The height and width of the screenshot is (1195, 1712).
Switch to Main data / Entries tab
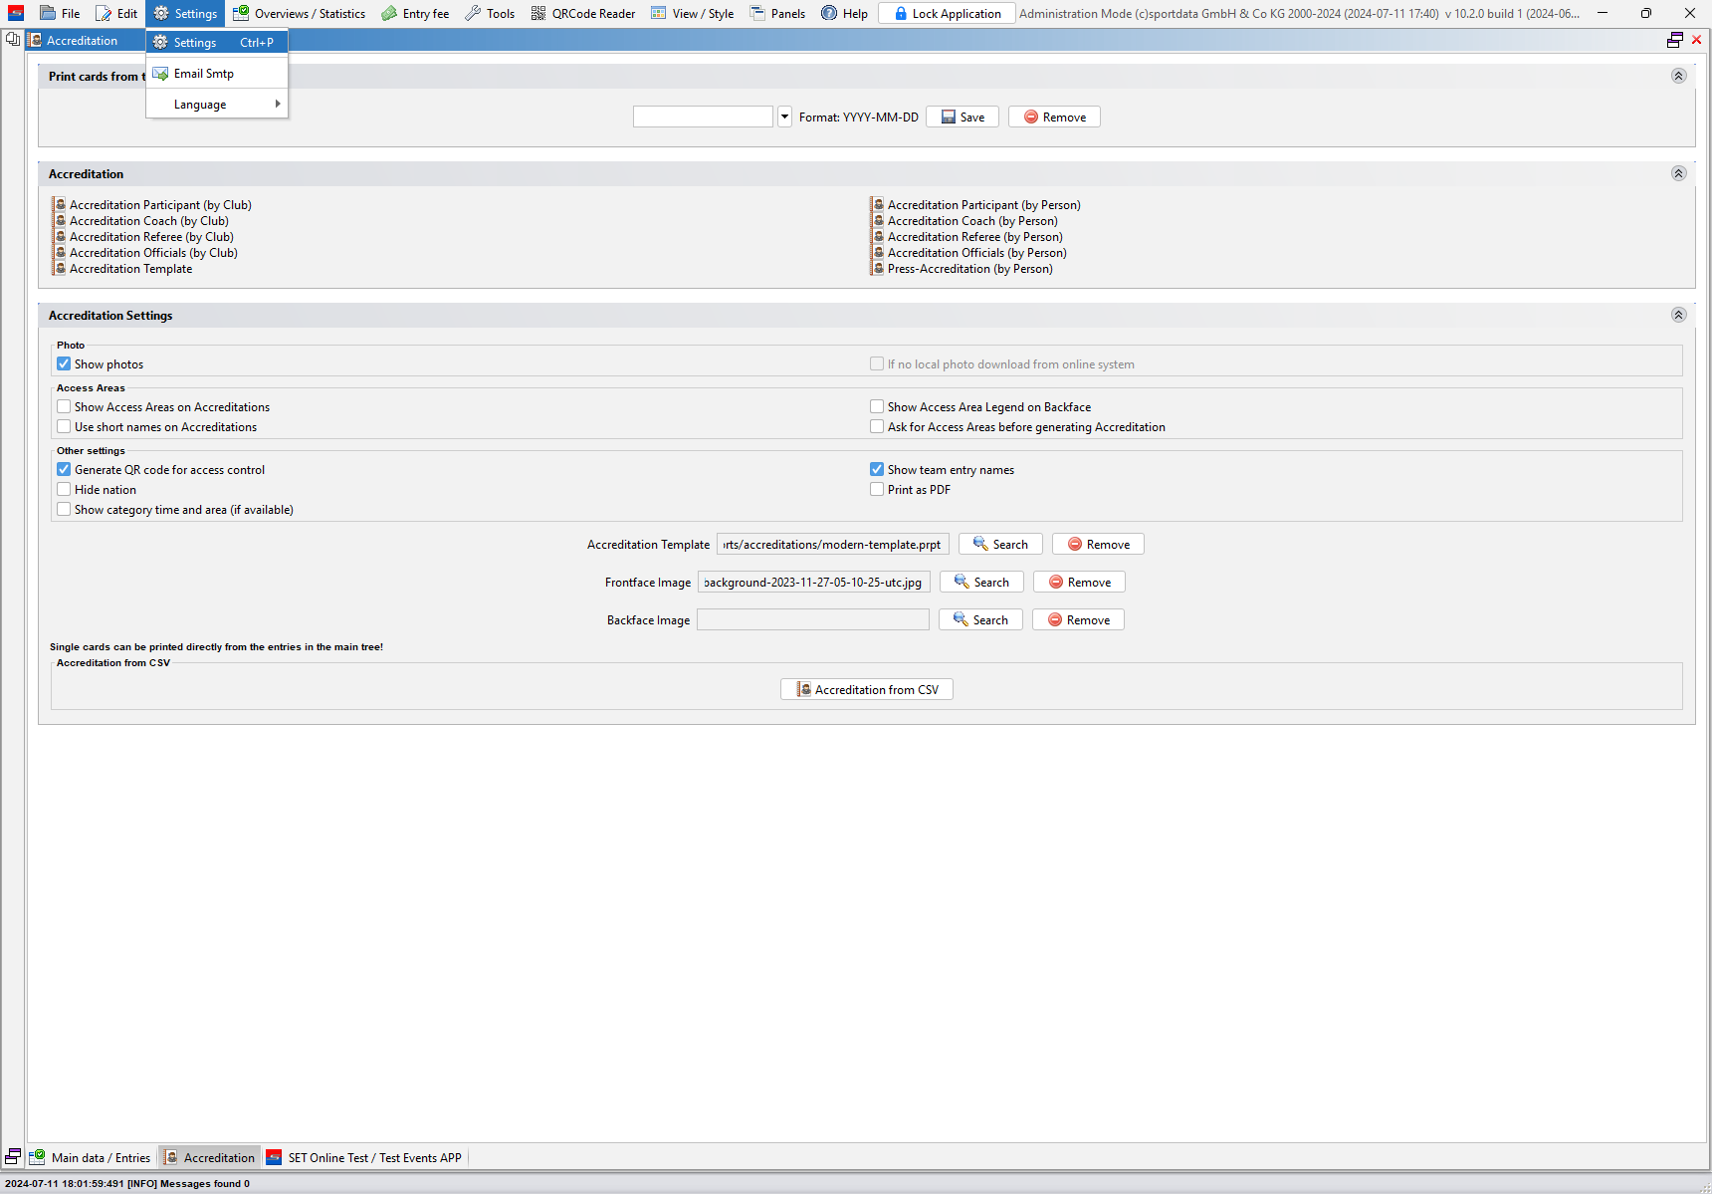[x=92, y=1157]
